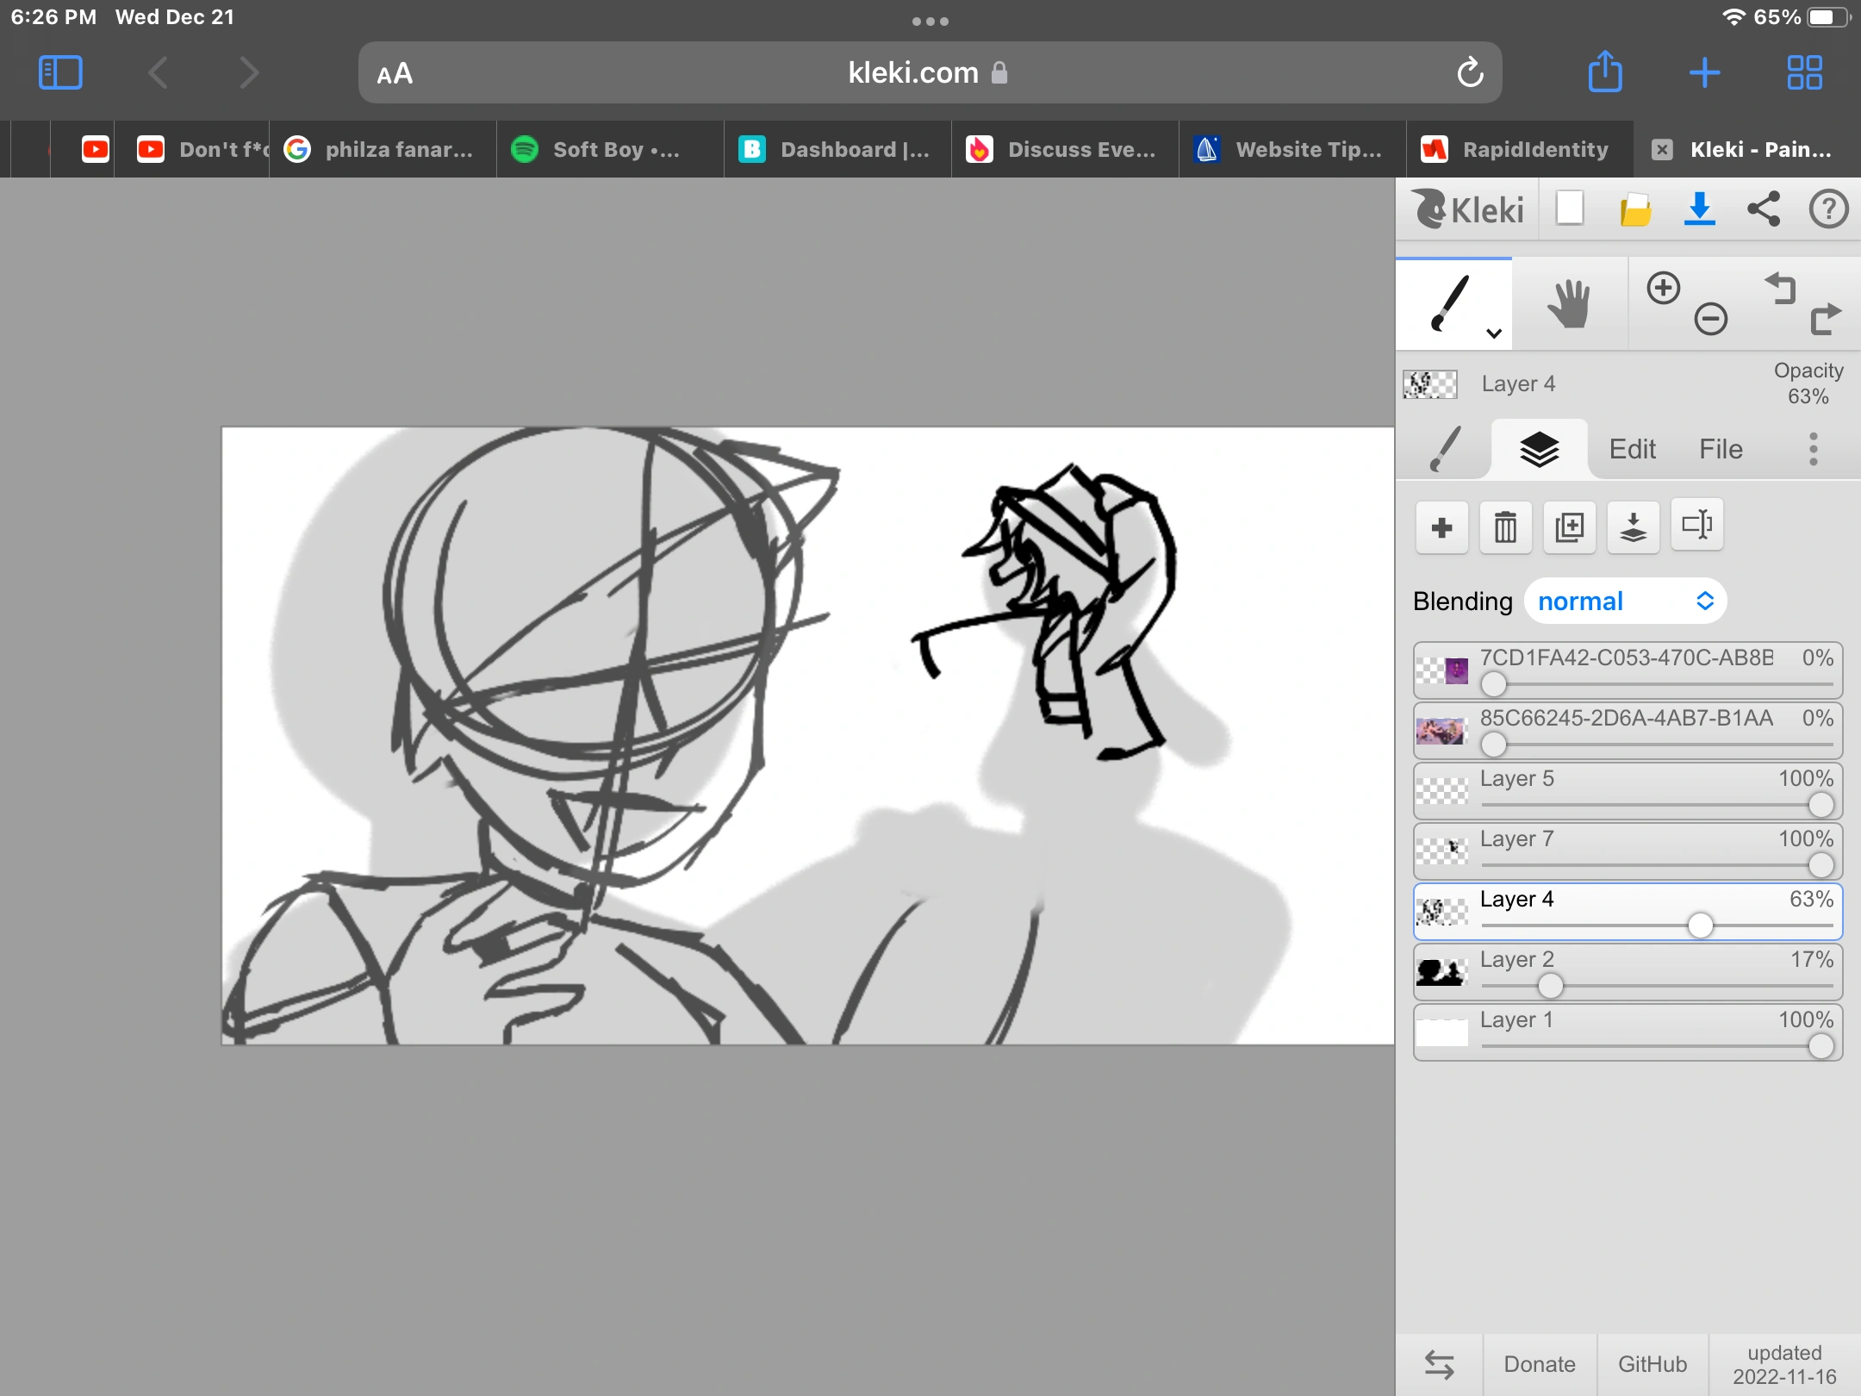Switch to the Edit tab
Screen dimensions: 1861x1396
coord(1631,448)
